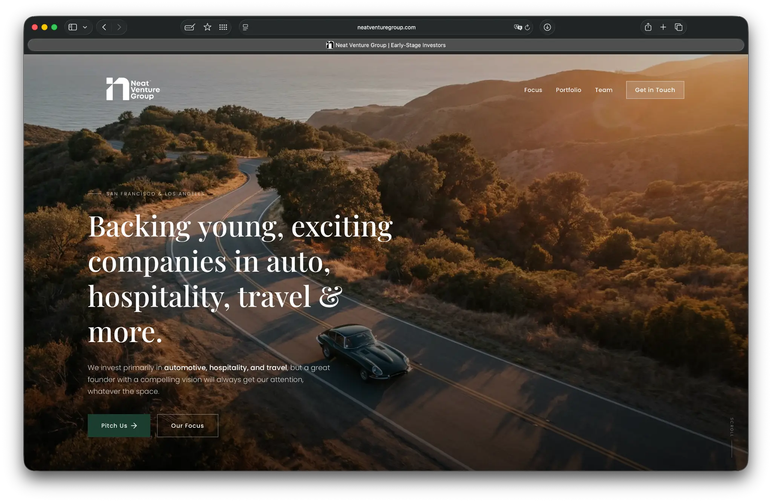Screen dimensions: 772x502
Task: Select the compose/edit icon near the address bar
Action: pyautogui.click(x=190, y=27)
